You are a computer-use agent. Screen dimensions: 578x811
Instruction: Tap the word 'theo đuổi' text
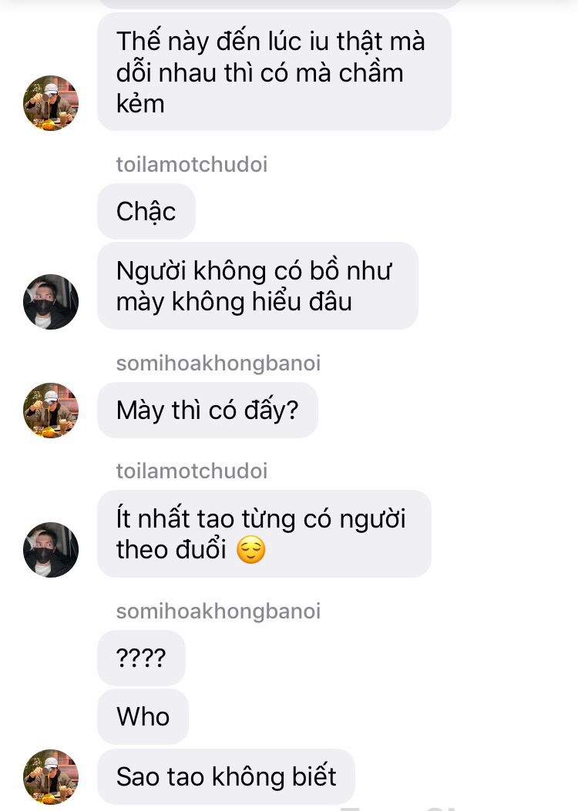(171, 550)
